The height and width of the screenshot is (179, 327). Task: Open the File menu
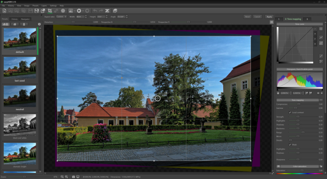(x=3, y=6)
